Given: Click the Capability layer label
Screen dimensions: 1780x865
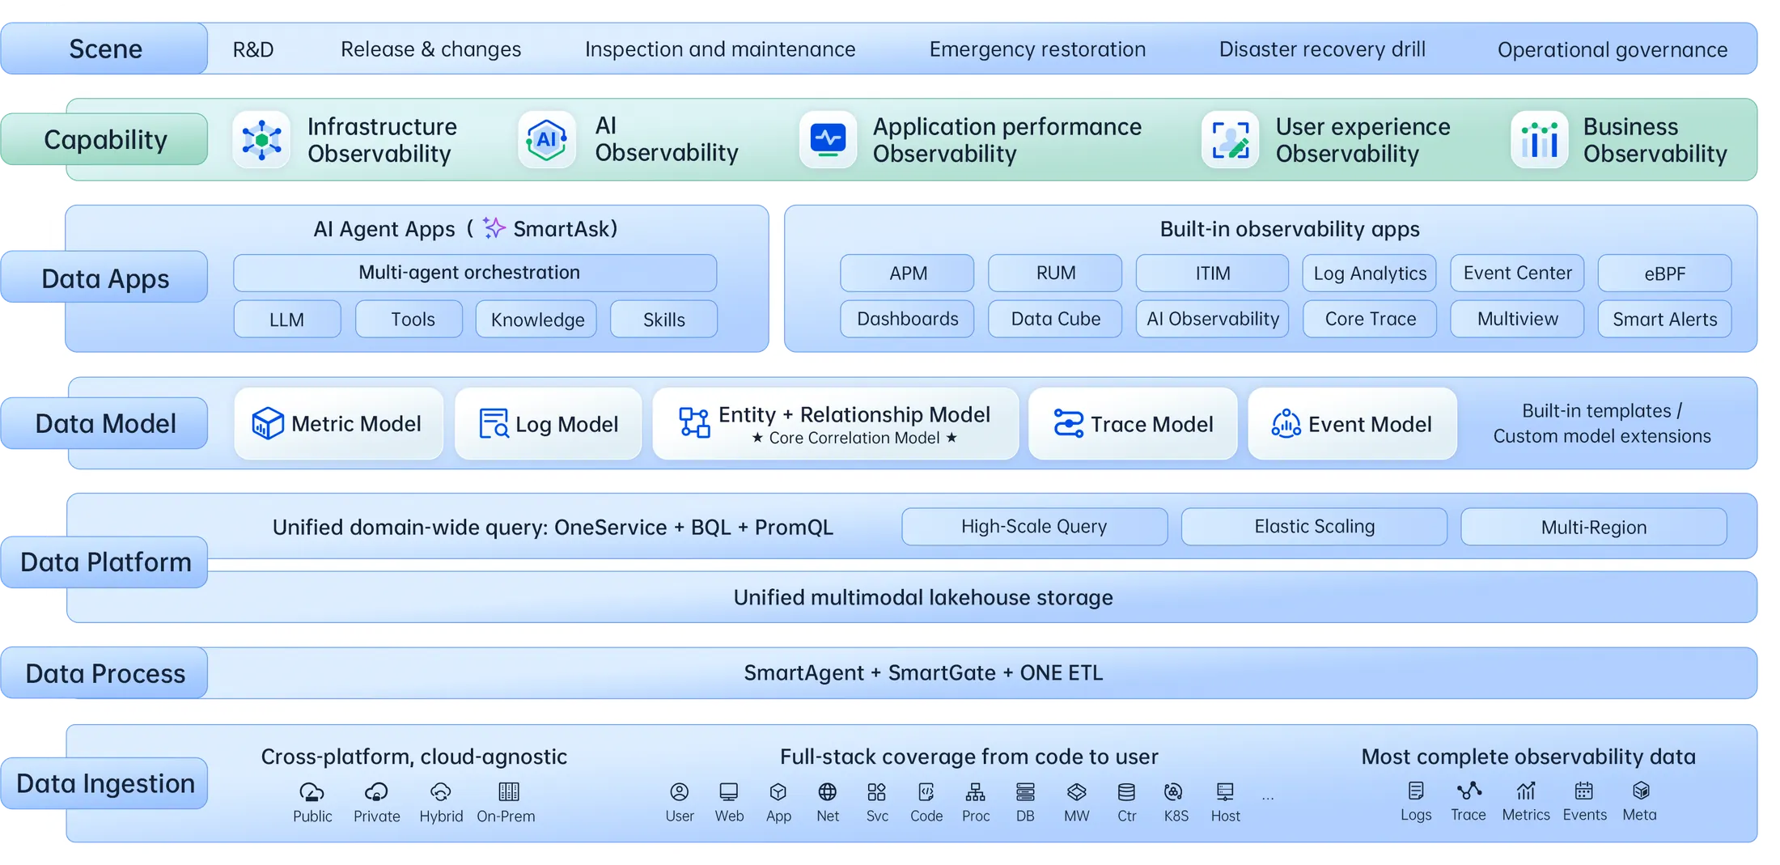Looking at the screenshot, I should coord(104,139).
